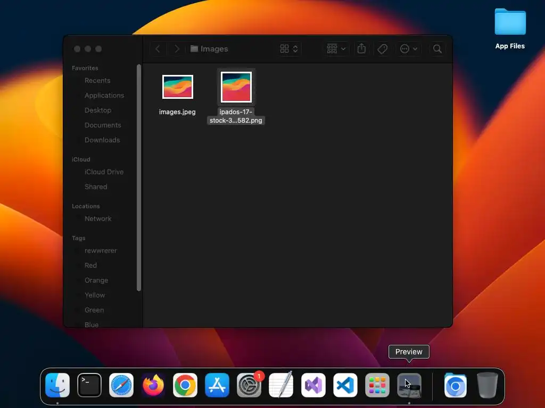The width and height of the screenshot is (545, 408).
Task: Select the Green tag in sidebar
Action: [94, 310]
